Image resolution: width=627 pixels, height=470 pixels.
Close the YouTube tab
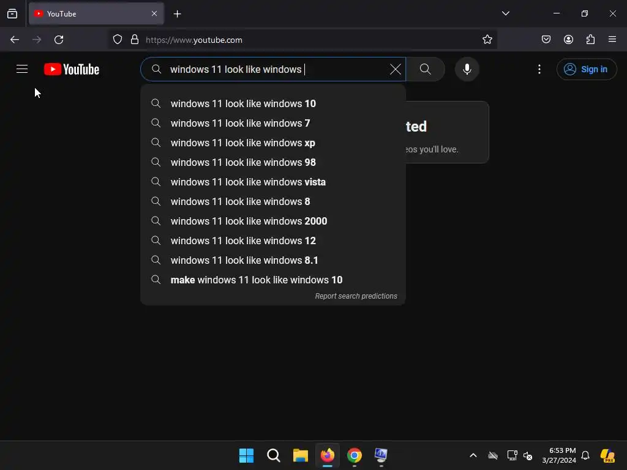tap(154, 13)
